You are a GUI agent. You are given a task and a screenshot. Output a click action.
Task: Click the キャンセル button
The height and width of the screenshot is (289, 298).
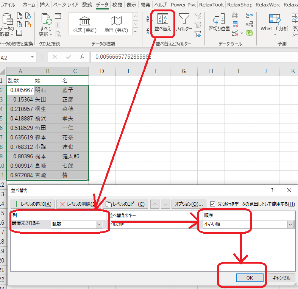pyautogui.click(x=281, y=278)
